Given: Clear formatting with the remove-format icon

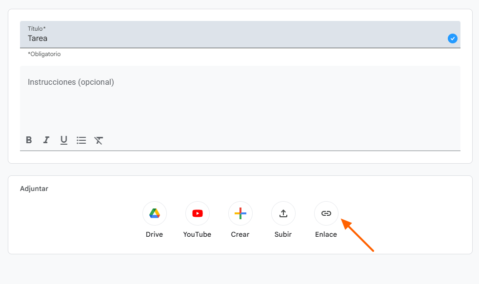Looking at the screenshot, I should pyautogui.click(x=99, y=140).
